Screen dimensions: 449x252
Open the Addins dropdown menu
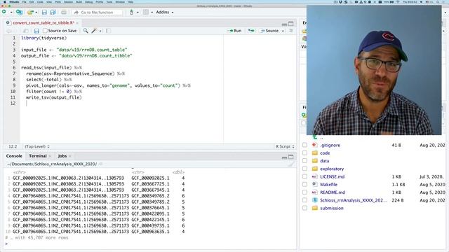click(x=165, y=12)
